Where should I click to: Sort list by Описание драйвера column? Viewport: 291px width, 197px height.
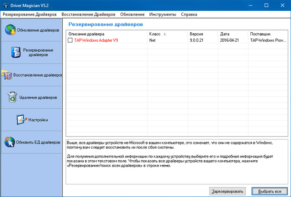pos(86,34)
